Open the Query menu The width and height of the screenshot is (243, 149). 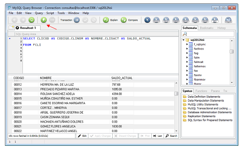pos(39,13)
